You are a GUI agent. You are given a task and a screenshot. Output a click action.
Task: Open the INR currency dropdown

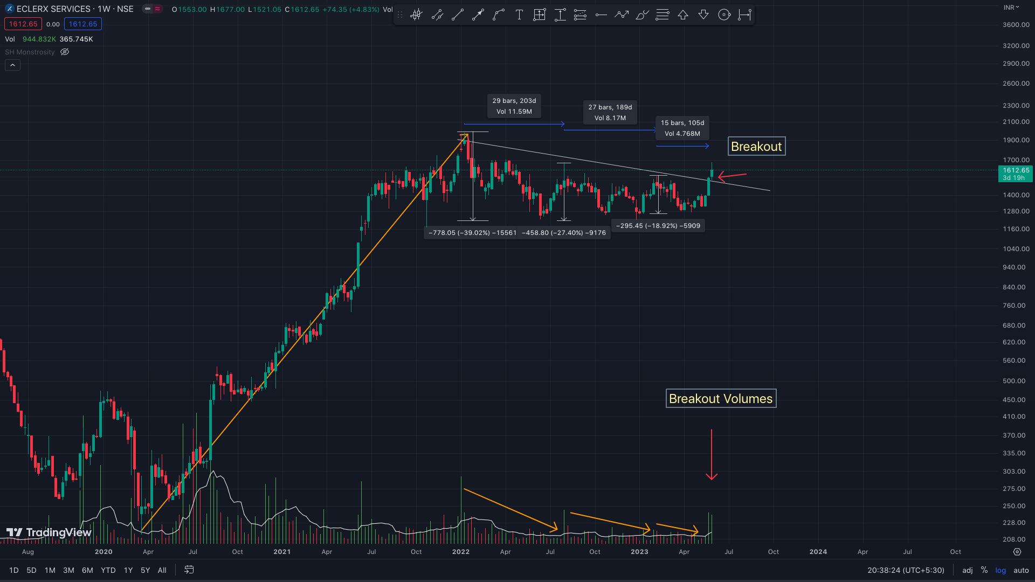coord(1011,7)
